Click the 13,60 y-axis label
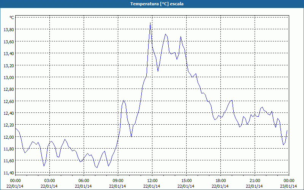Screen dimensions: 304x190 click(8, 42)
